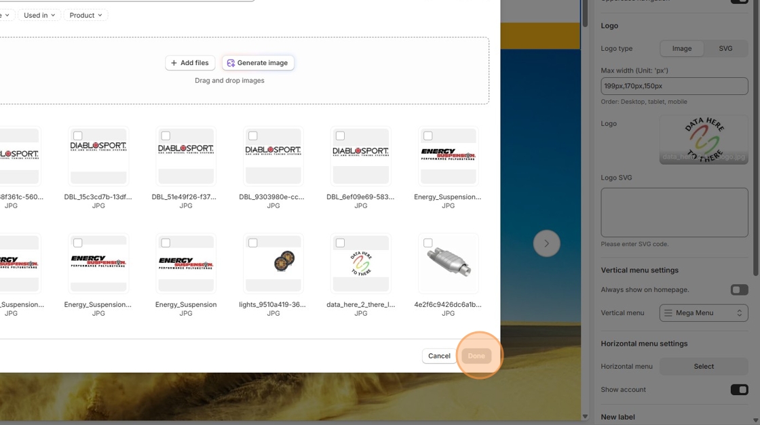
Task: Open the Vertical menu Mega Menu dropdown
Action: (x=703, y=312)
